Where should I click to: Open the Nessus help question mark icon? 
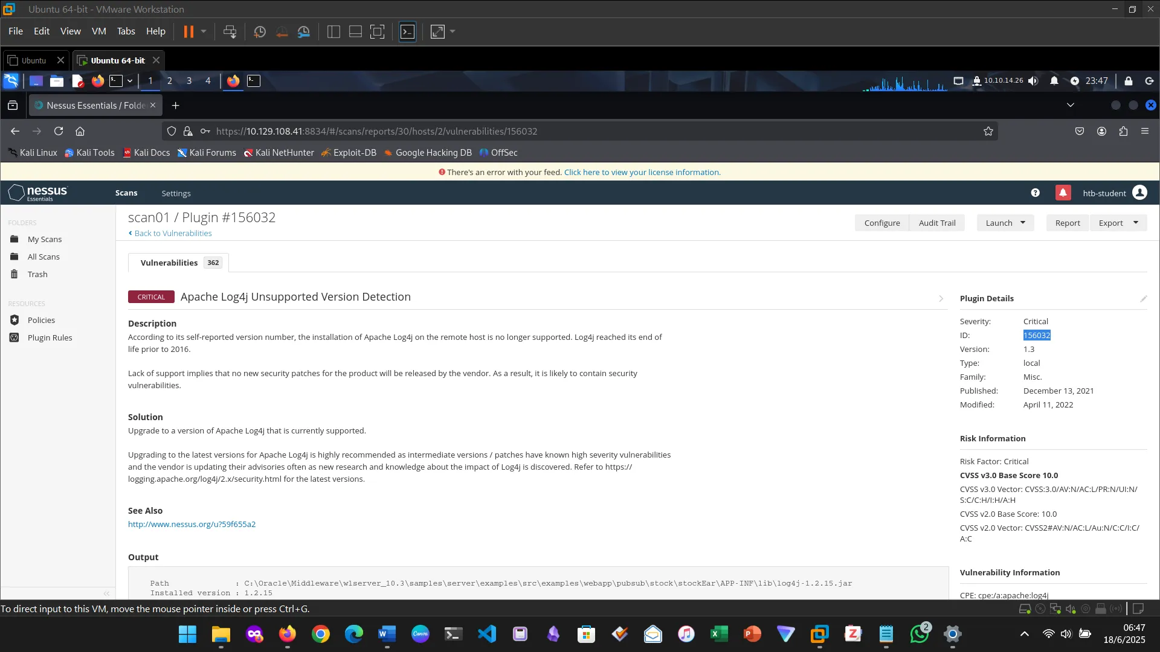pyautogui.click(x=1035, y=193)
